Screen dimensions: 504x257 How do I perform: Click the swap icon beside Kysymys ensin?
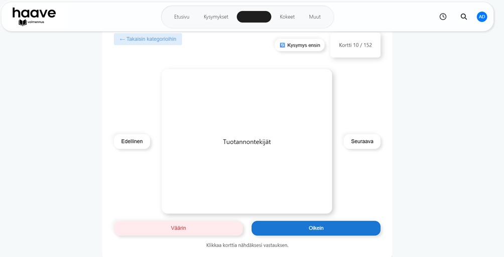coord(282,45)
